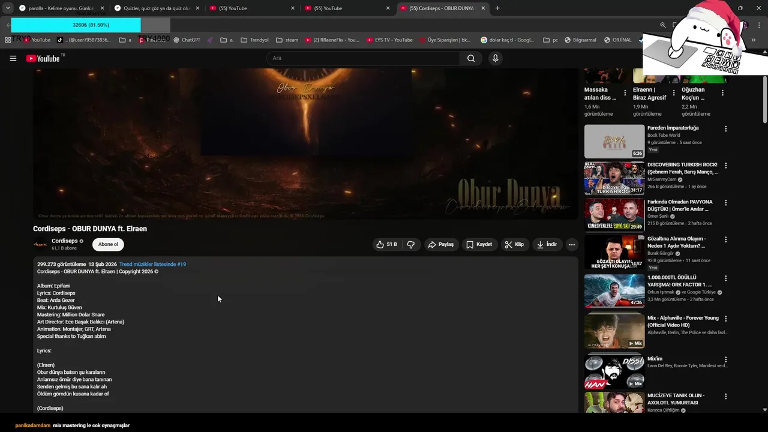This screenshot has width=768, height=432.
Task: Open options for 'Mix'im' playlist
Action: [x=726, y=359]
